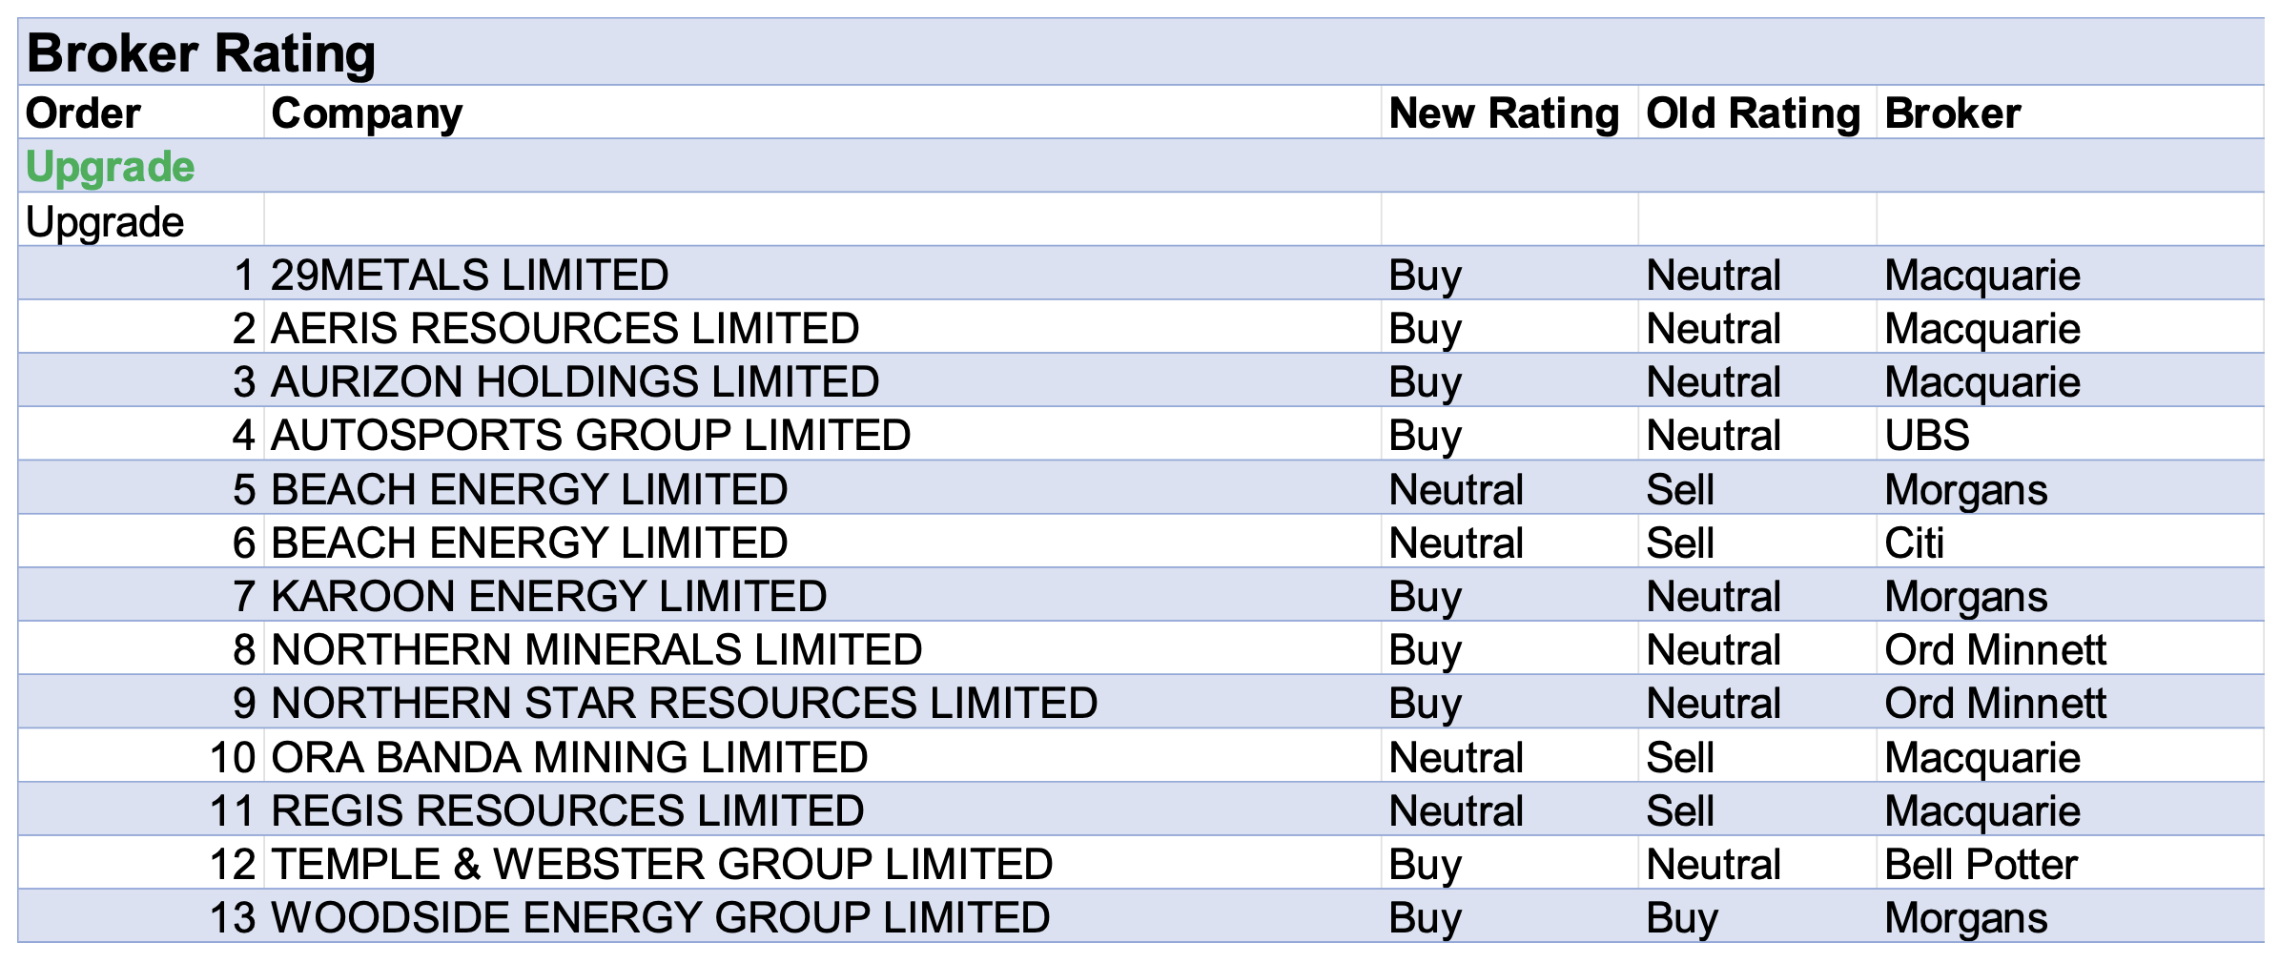
Task: Select the Order column header
Action: click(x=84, y=113)
